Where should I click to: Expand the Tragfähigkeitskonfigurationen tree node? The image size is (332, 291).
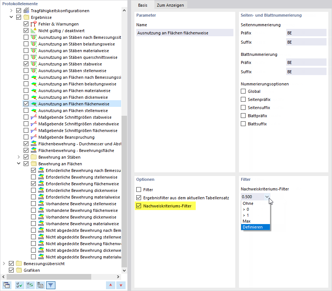pyautogui.click(x=11, y=11)
